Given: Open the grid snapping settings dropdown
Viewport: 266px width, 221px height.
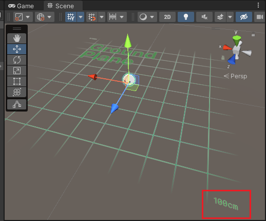Looking at the screenshot, I should tap(102, 17).
